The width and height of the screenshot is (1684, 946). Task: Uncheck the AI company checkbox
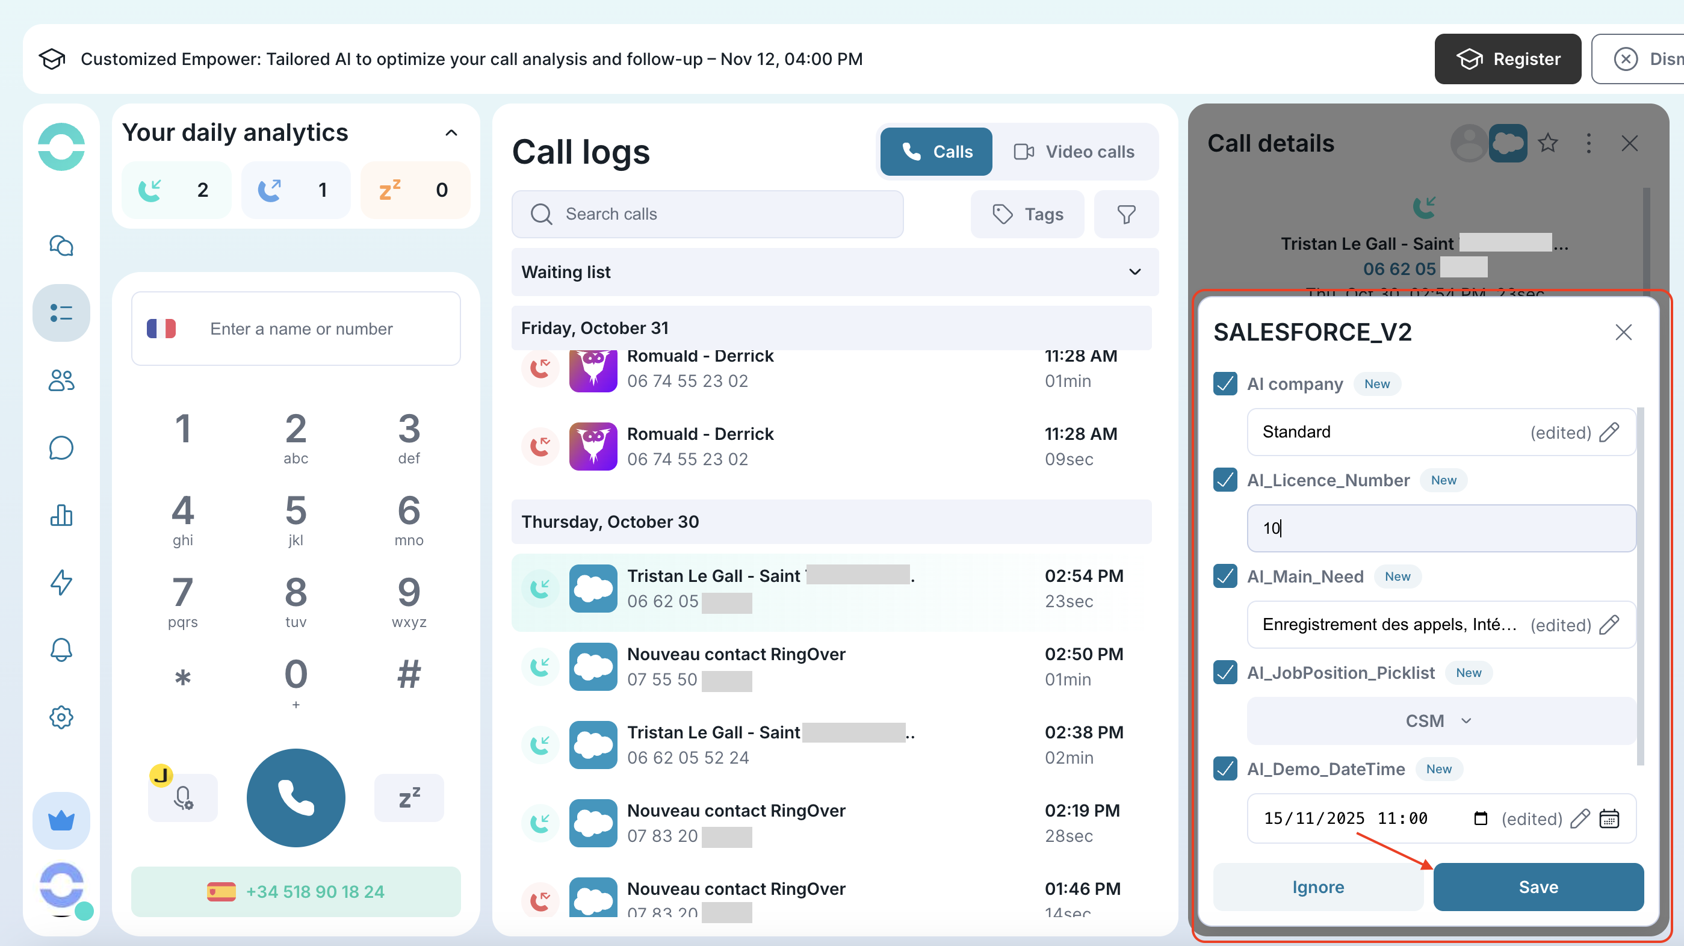click(1224, 384)
